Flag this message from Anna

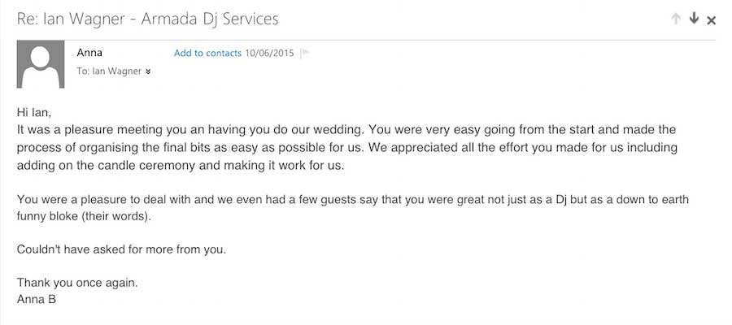[305, 54]
